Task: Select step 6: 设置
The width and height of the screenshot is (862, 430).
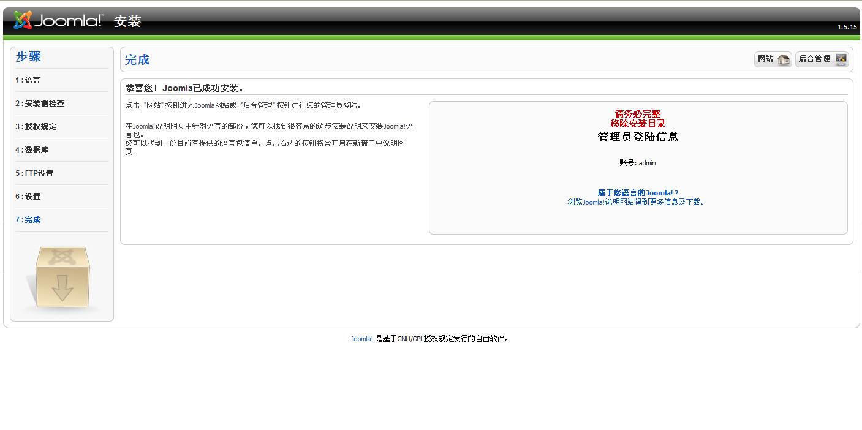Action: point(28,197)
